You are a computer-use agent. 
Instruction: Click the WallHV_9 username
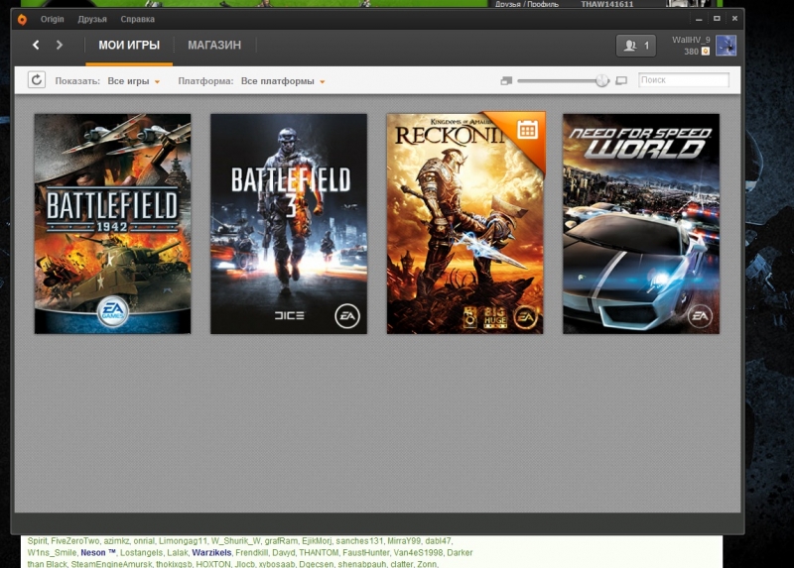click(x=691, y=40)
